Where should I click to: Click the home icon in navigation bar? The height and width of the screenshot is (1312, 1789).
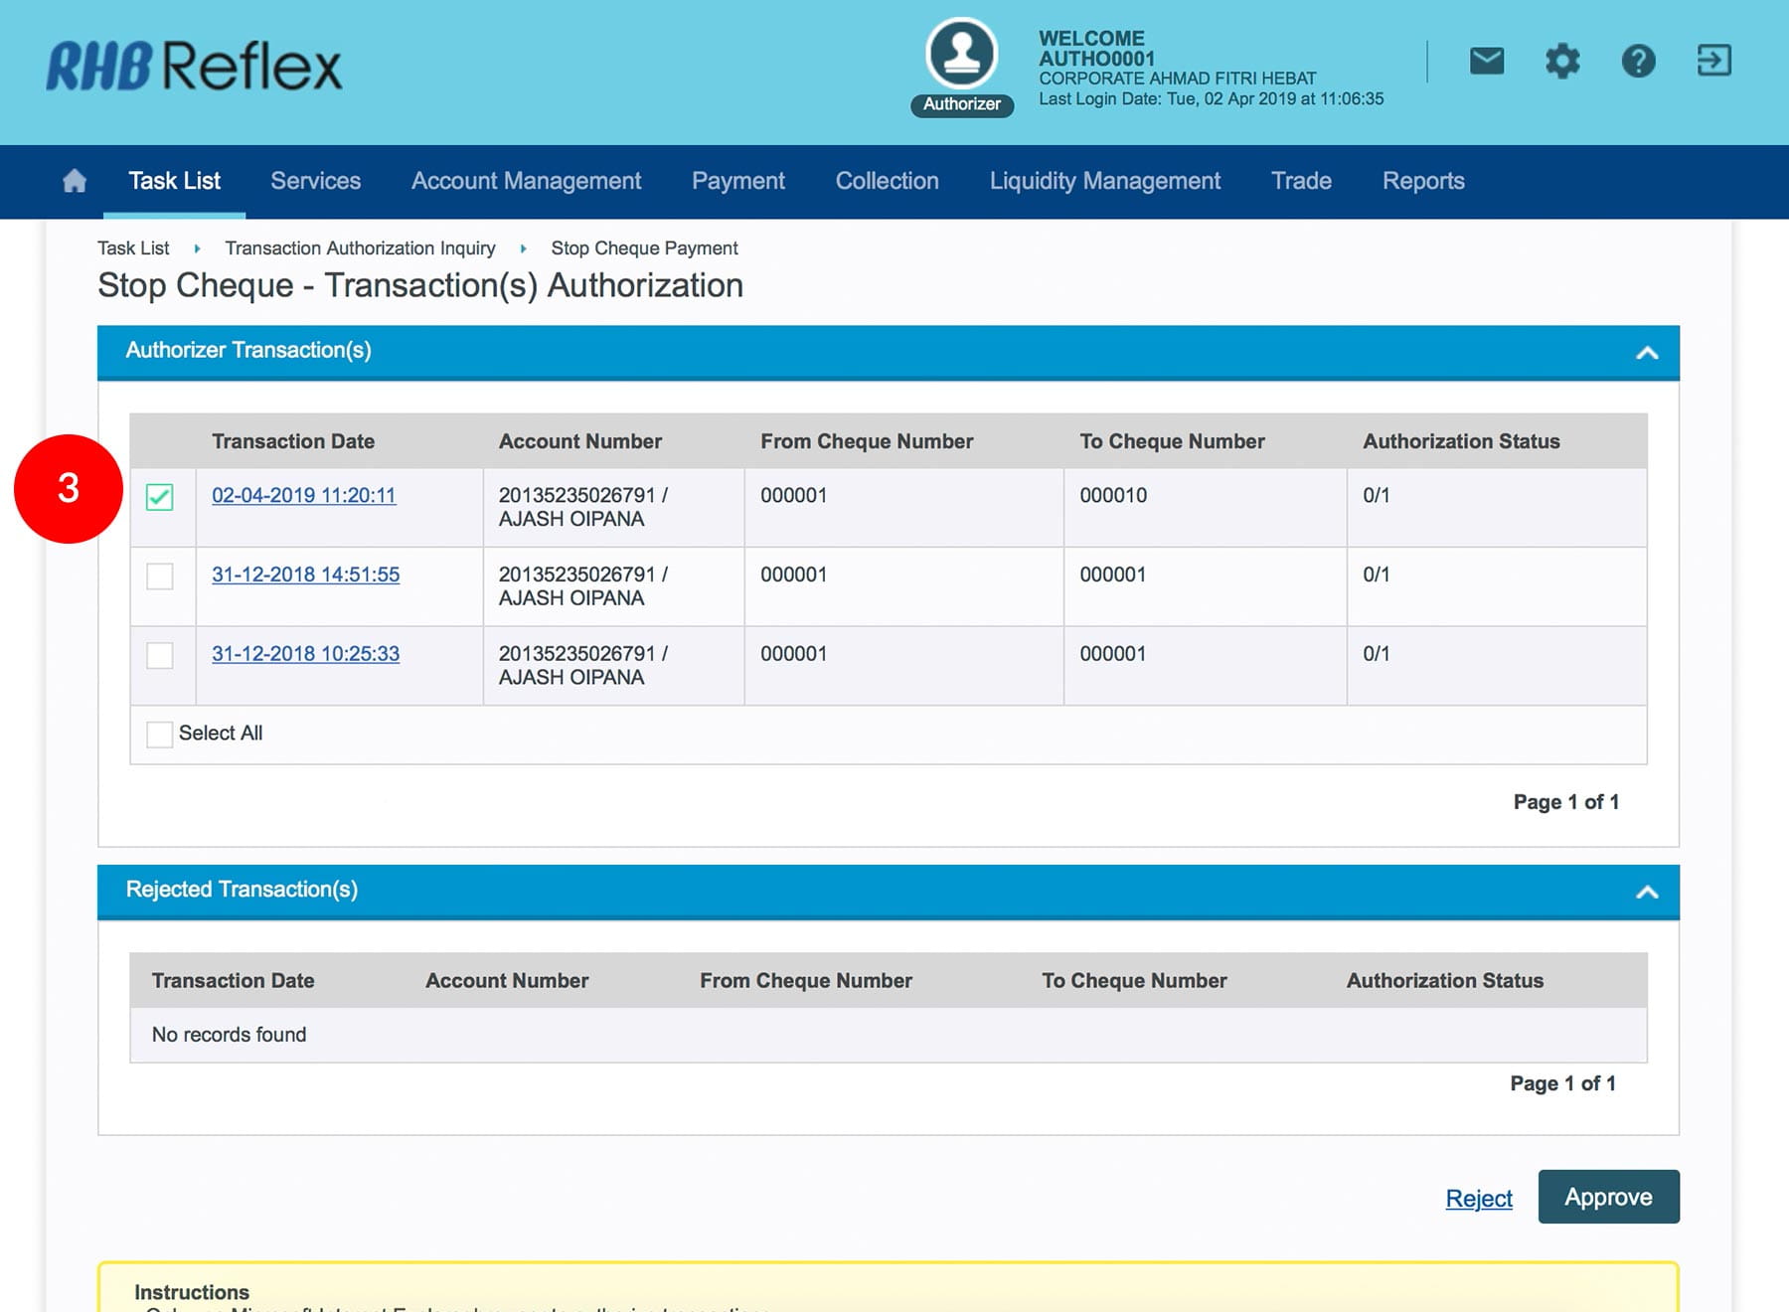(x=75, y=181)
